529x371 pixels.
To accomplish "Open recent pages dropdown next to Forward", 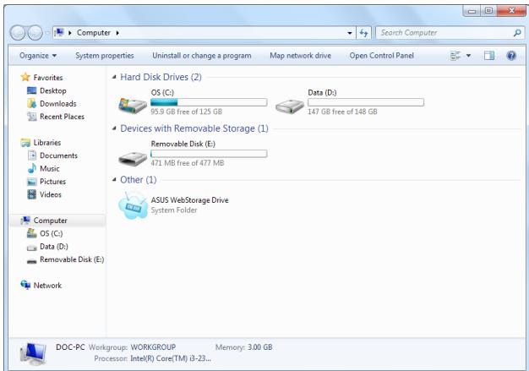I will point(47,33).
